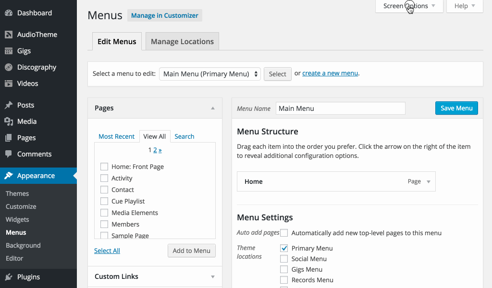Open the Screen Options dropdown
The width and height of the screenshot is (492, 288).
coord(409,6)
